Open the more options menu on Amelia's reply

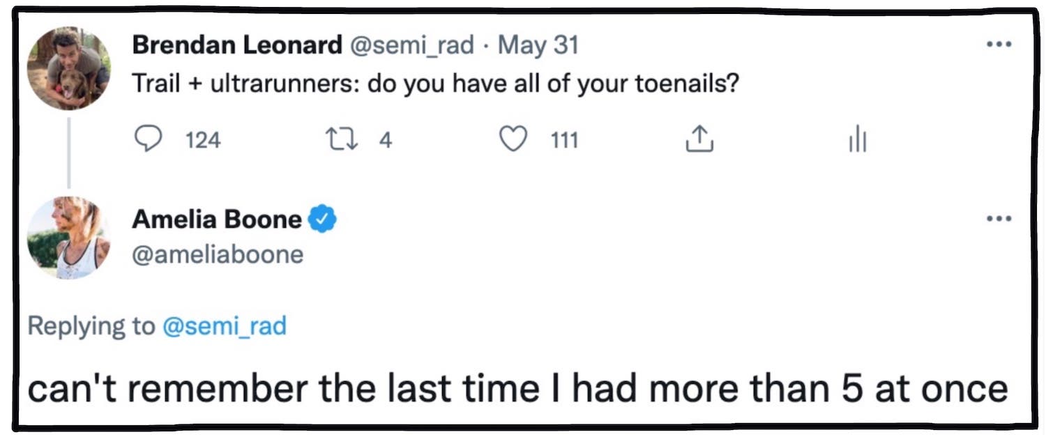tap(999, 217)
